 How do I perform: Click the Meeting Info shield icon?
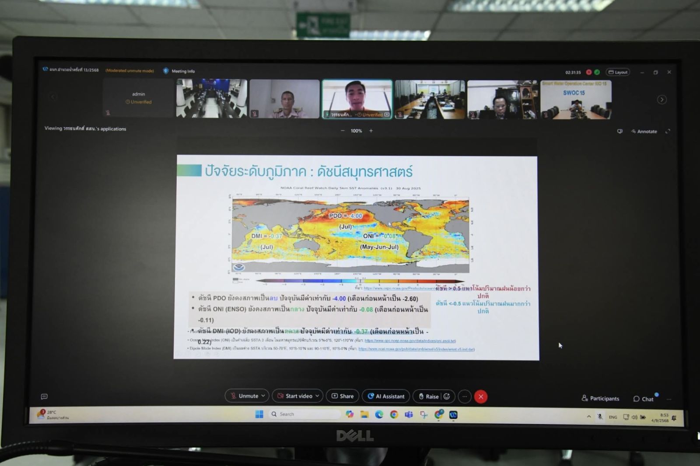pyautogui.click(x=166, y=71)
